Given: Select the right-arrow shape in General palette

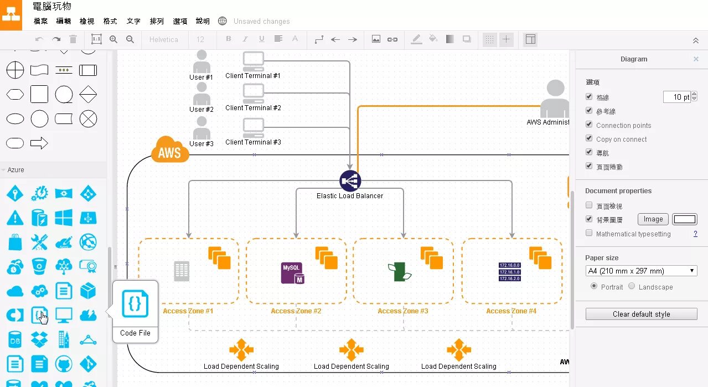Looking at the screenshot, I should [39, 143].
